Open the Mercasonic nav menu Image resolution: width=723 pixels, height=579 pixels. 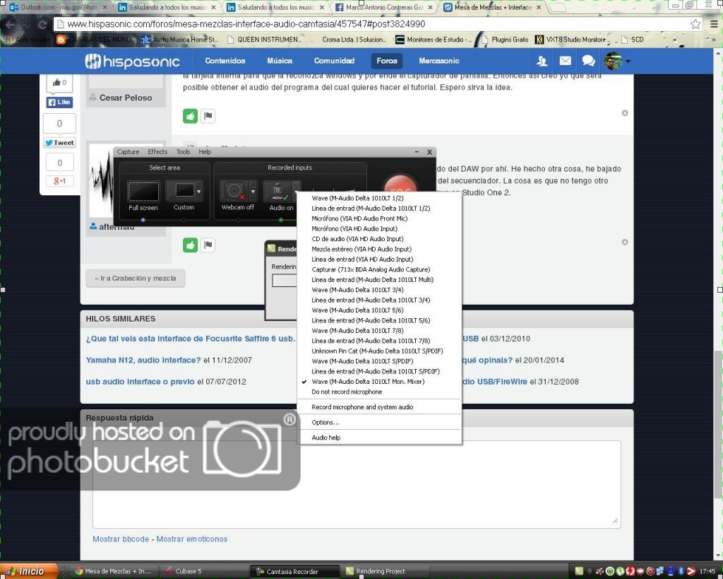[439, 61]
